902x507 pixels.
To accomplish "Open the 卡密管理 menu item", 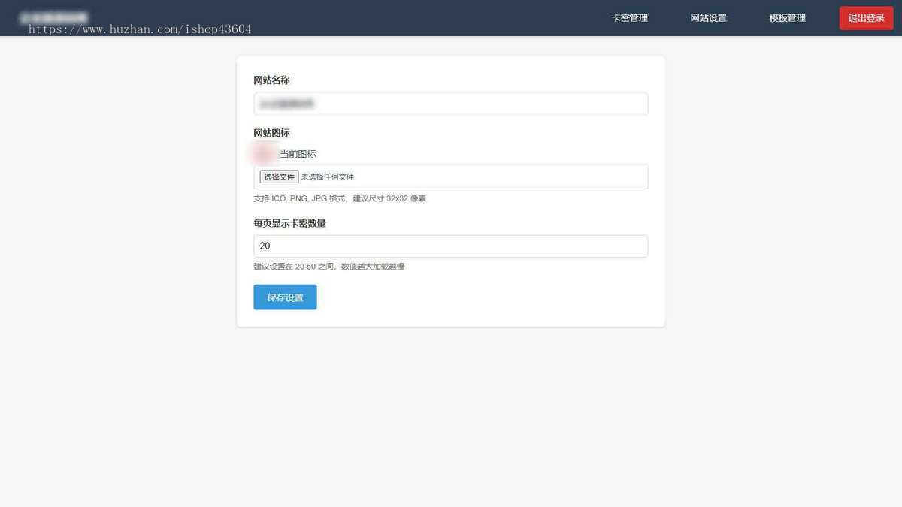I will (x=629, y=18).
